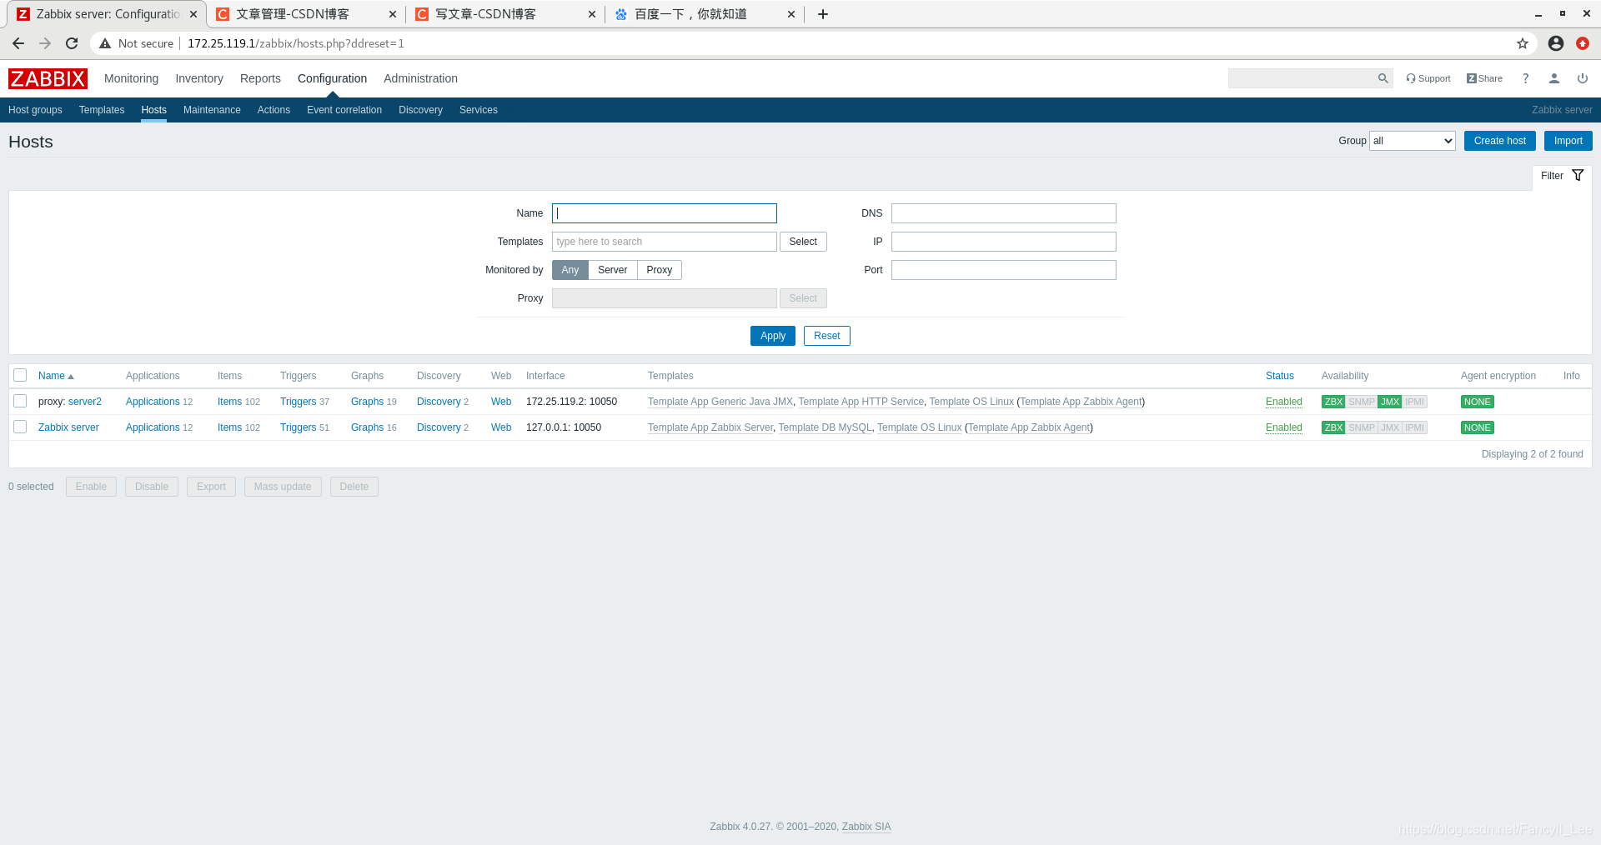Open the user profile icon
Image resolution: width=1601 pixels, height=845 pixels.
pyautogui.click(x=1554, y=78)
